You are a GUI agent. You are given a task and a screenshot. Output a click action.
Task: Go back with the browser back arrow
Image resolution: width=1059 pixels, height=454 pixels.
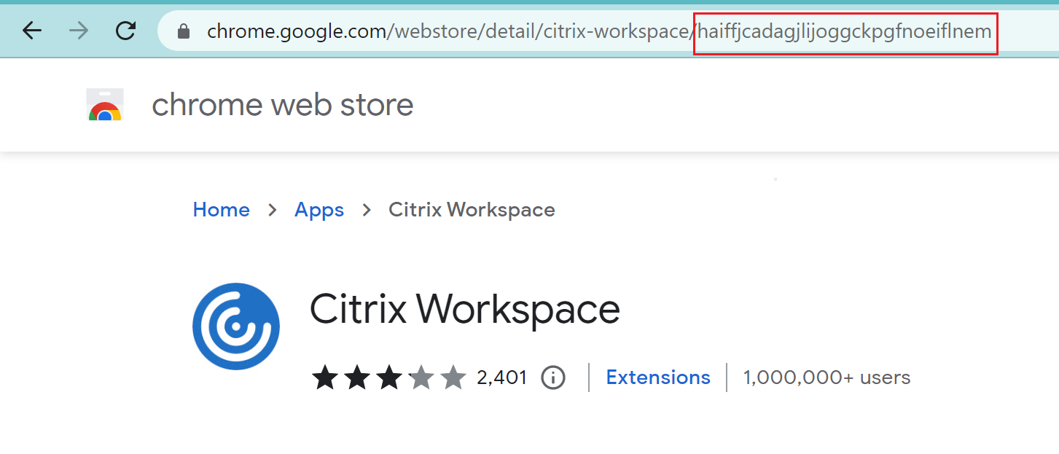pos(32,31)
